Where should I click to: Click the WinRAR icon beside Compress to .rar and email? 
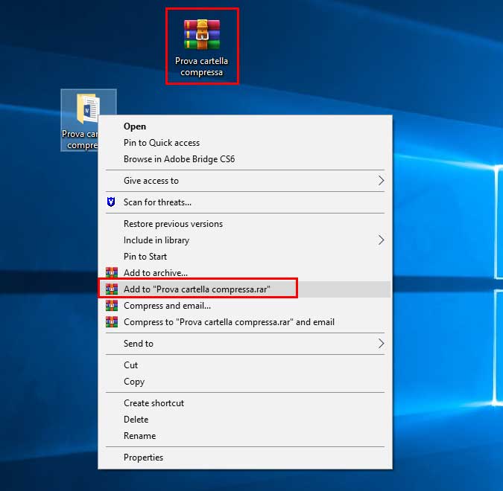[112, 321]
